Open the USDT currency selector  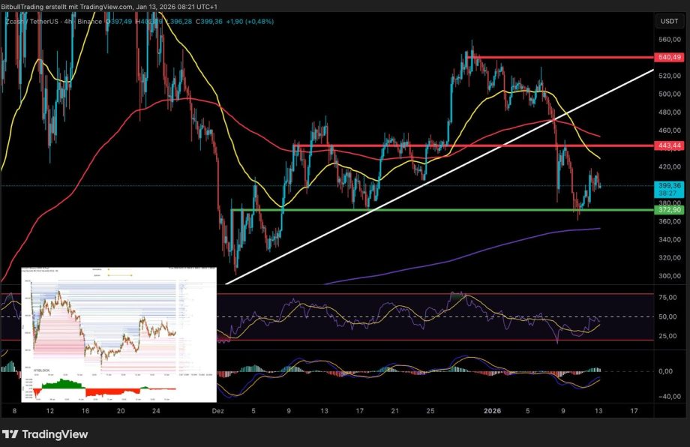[x=667, y=22]
